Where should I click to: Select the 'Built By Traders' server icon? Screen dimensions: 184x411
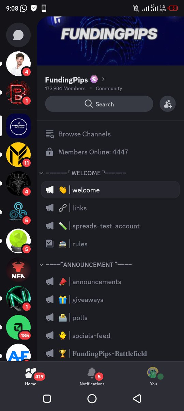(x=18, y=126)
